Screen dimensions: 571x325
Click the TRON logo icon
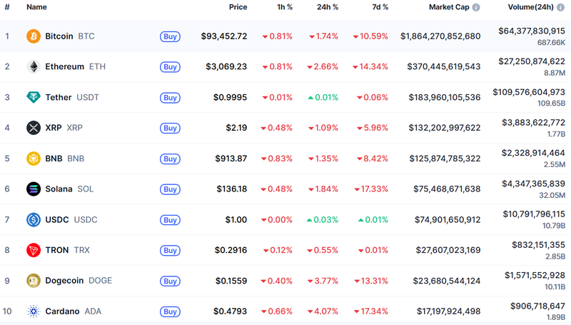click(33, 250)
